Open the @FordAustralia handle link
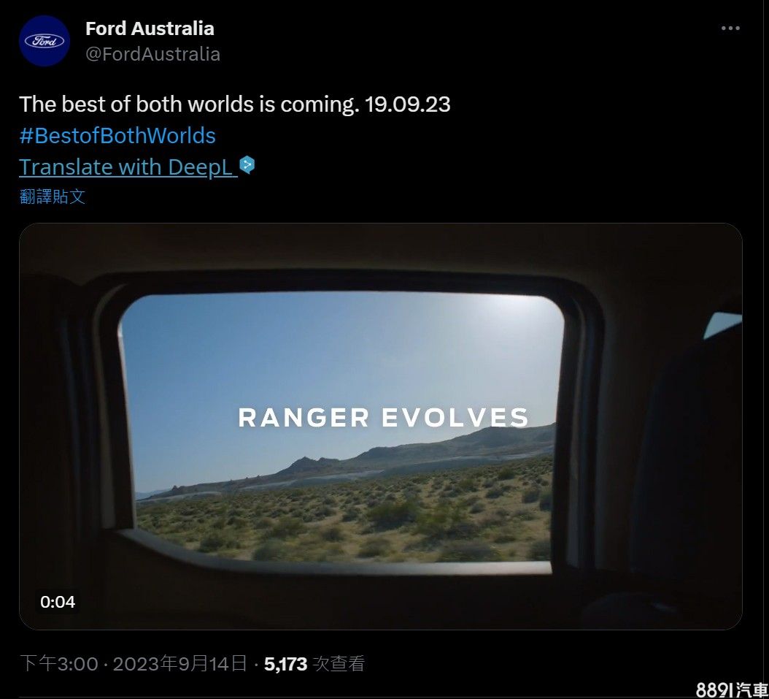Image resolution: width=769 pixels, height=699 pixels. tap(152, 54)
